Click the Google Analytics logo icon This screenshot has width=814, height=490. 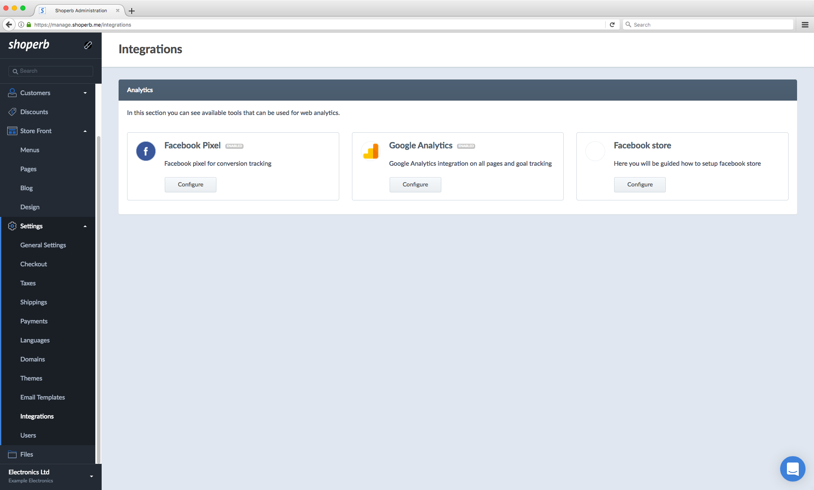[371, 151]
